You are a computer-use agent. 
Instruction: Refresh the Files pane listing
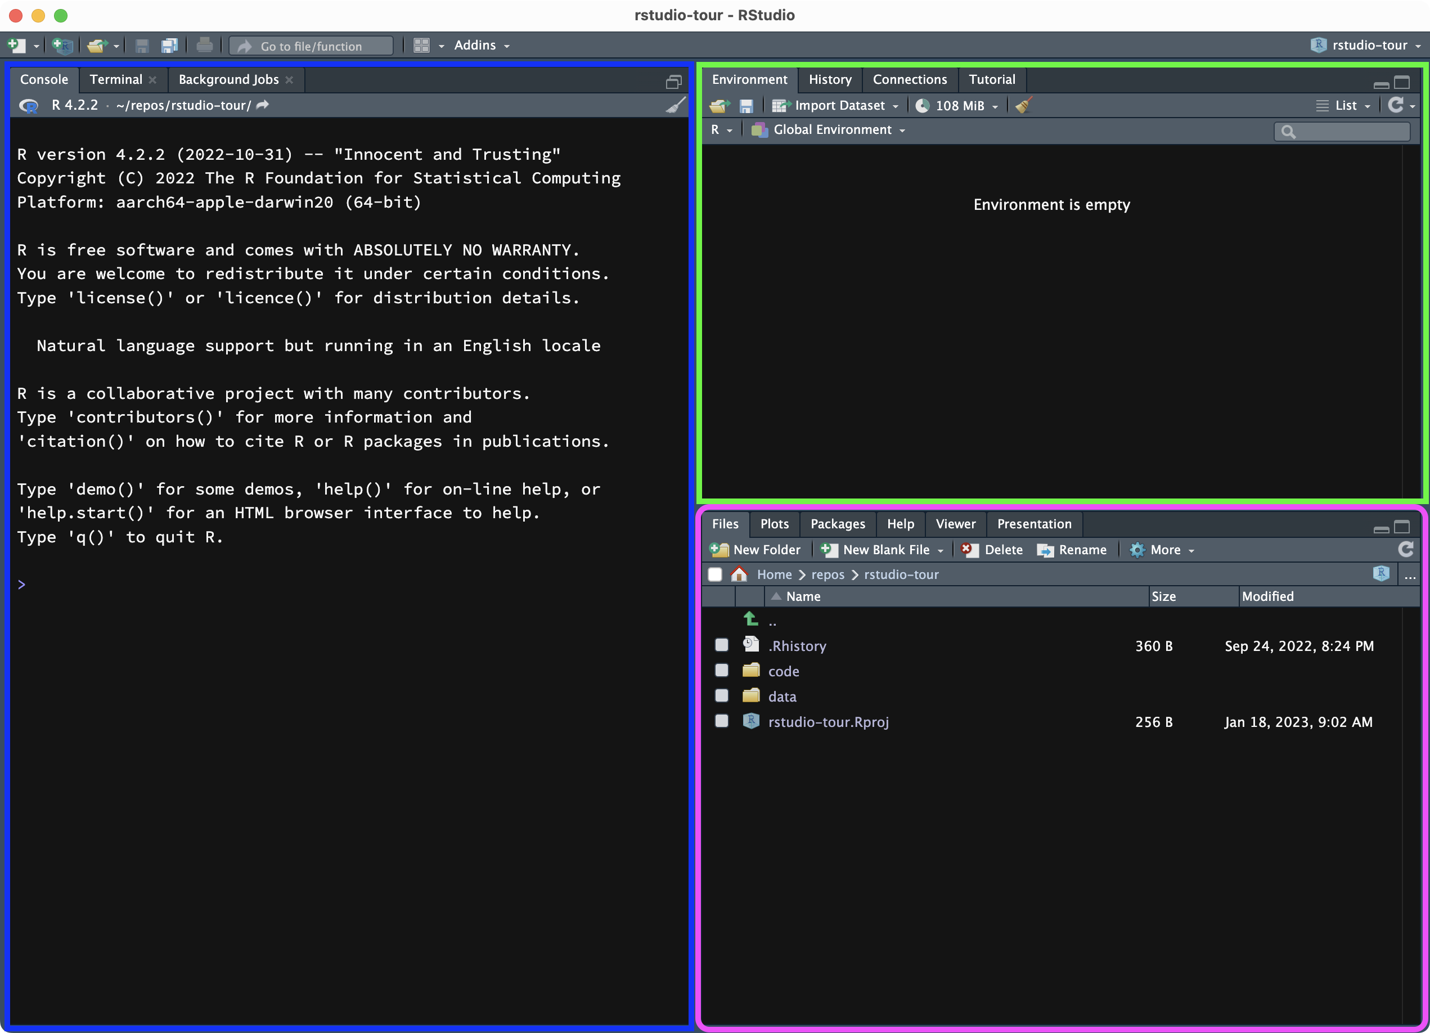1405,549
